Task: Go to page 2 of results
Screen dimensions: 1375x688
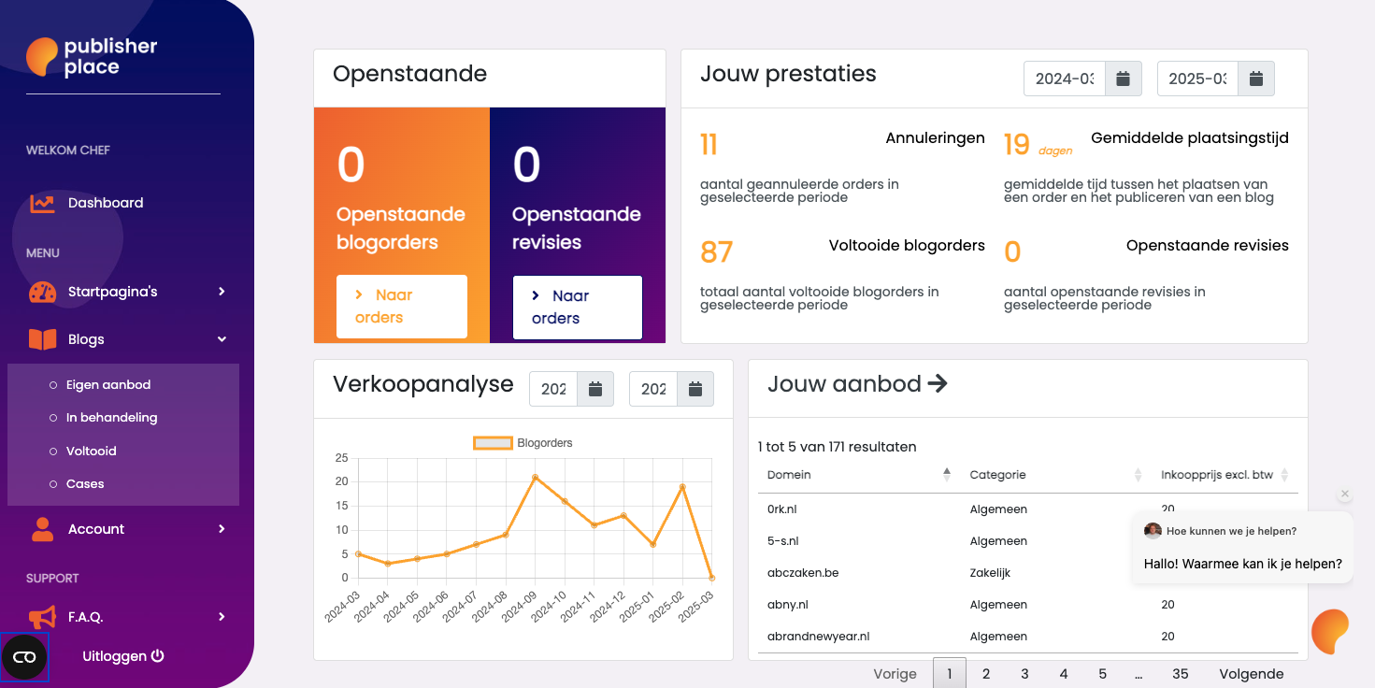Action: click(x=986, y=673)
